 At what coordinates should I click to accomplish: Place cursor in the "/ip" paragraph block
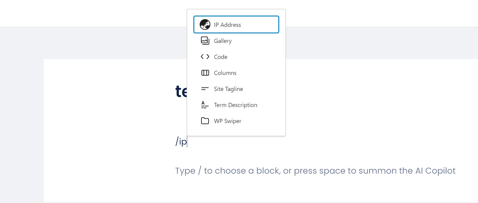[x=181, y=141]
